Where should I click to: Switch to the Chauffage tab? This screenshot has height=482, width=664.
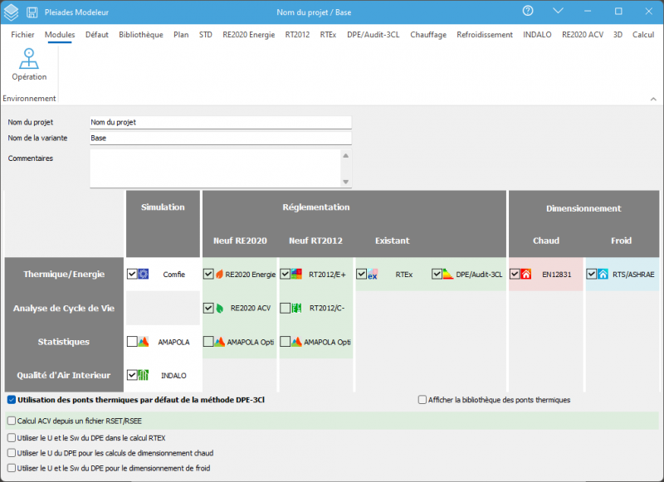(x=428, y=35)
